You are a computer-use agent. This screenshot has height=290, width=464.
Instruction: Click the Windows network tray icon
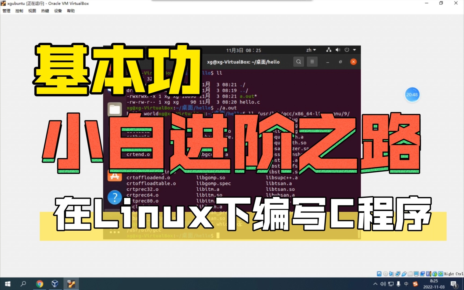coord(391,284)
